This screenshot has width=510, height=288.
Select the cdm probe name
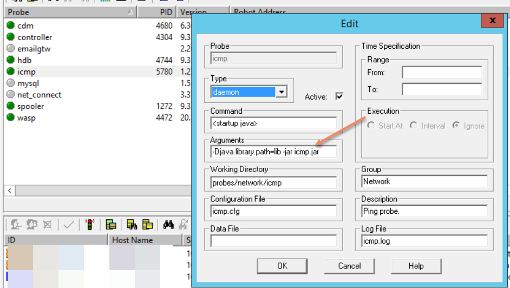pos(25,25)
